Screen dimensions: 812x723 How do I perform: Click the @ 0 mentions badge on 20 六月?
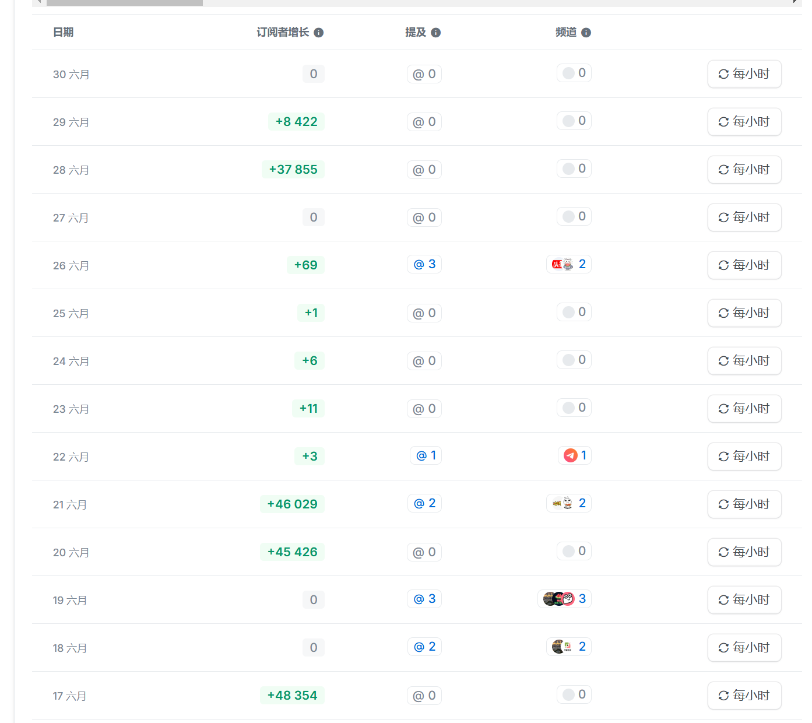[x=424, y=552]
